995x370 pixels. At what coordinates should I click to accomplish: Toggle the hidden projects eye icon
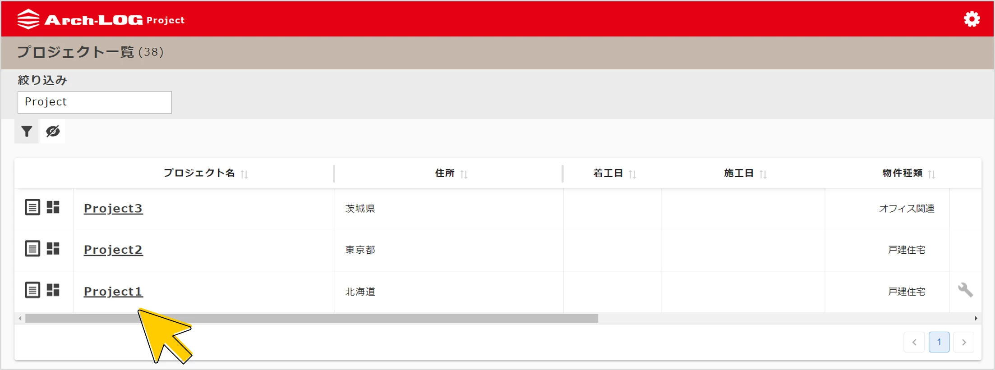(53, 131)
